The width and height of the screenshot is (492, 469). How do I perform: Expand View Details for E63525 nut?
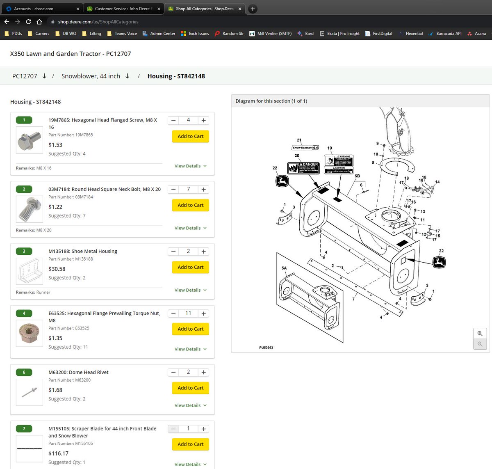click(191, 349)
